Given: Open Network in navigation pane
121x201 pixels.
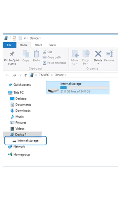Looking at the screenshot, I should tap(17, 146).
